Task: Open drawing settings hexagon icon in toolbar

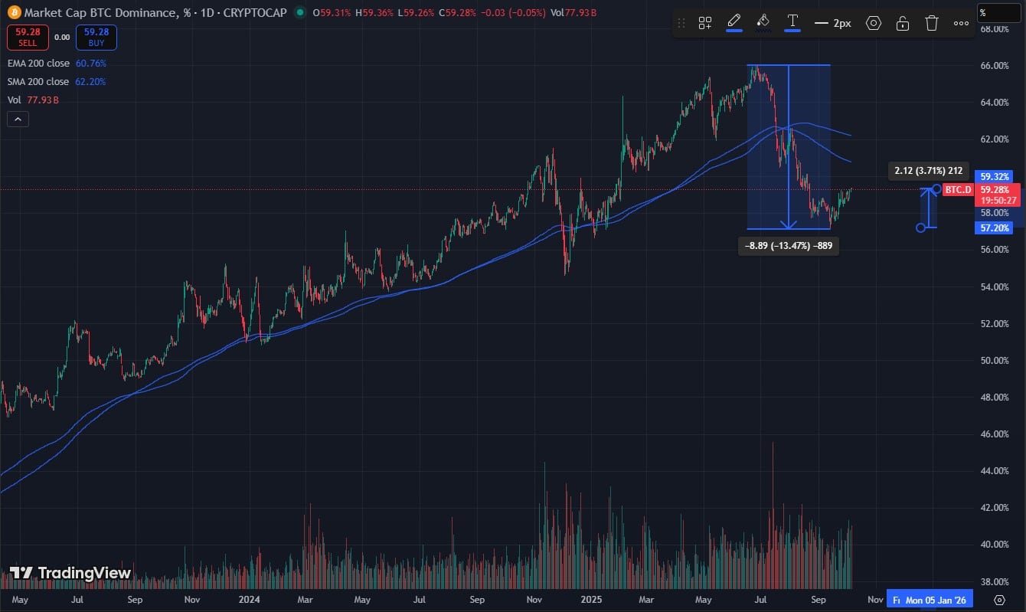Action: [874, 23]
